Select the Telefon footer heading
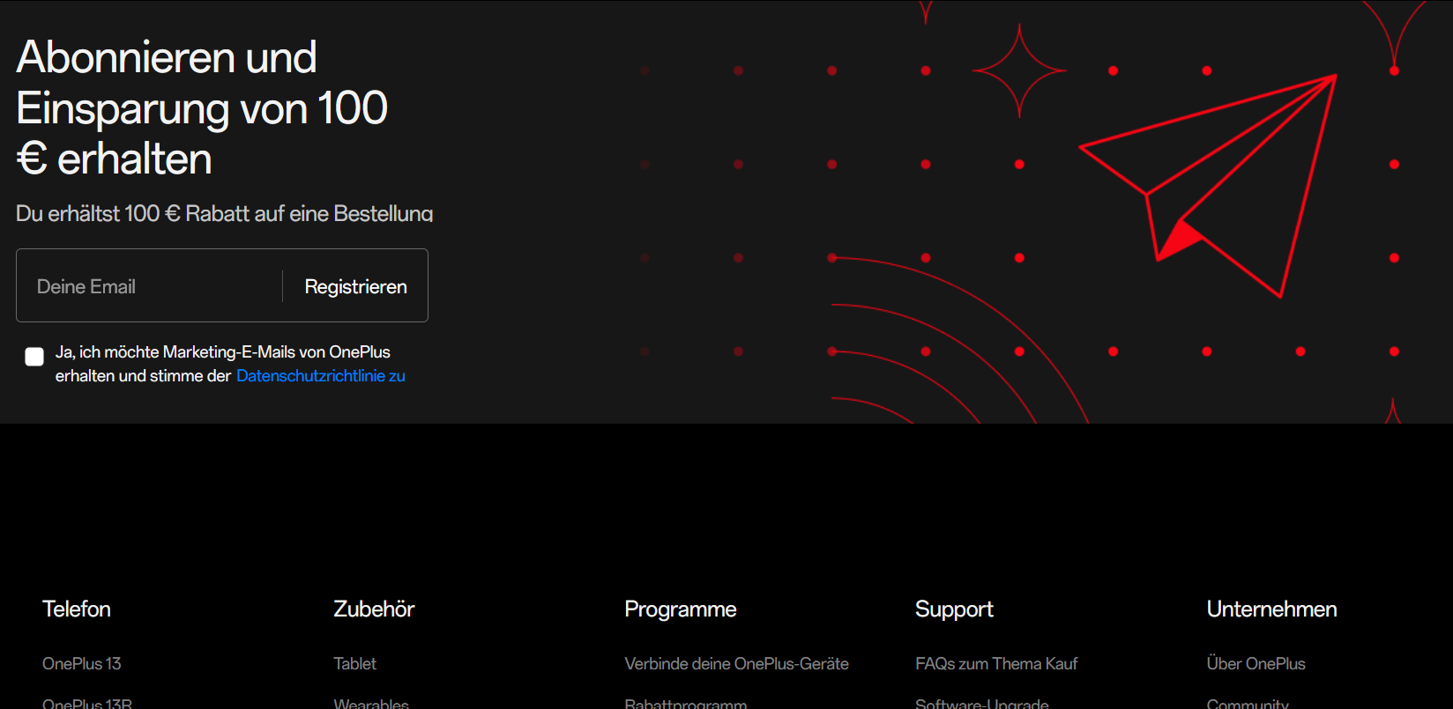Image resolution: width=1453 pixels, height=709 pixels. coord(77,609)
